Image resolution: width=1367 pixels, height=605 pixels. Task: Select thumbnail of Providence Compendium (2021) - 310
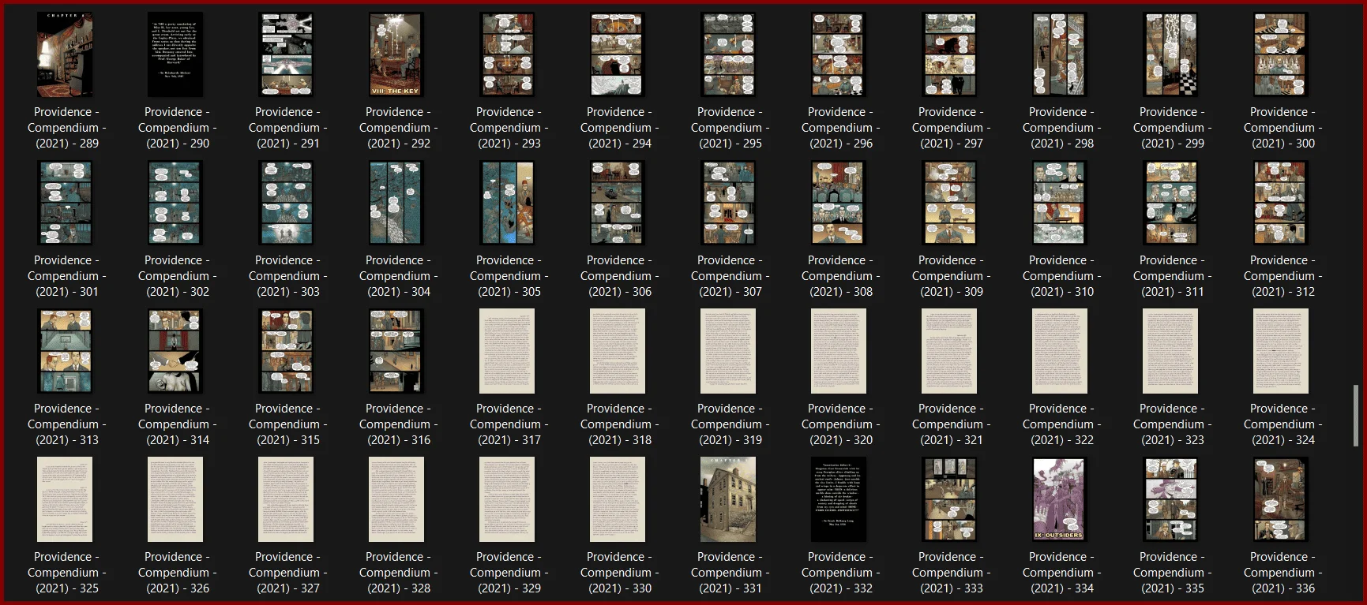coord(1060,203)
